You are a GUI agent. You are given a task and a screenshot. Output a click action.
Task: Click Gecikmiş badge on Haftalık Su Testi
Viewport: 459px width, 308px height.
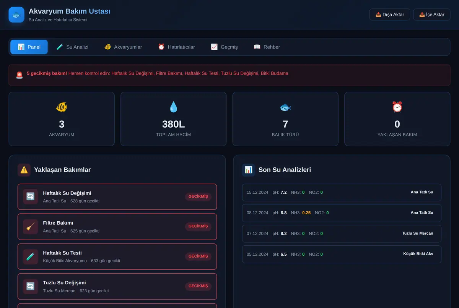[x=198, y=256]
